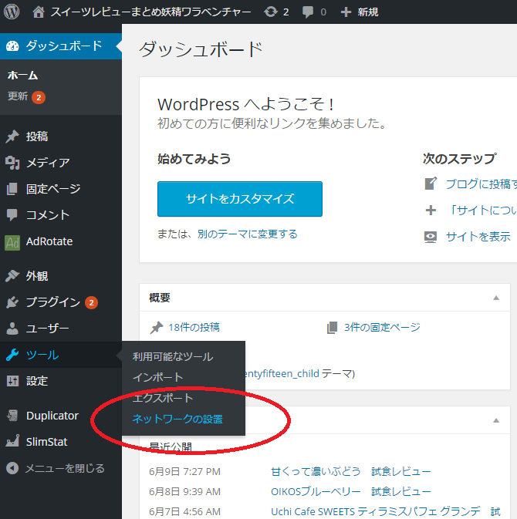The height and width of the screenshot is (519, 517).
Task: Click the orange 2 badge beside プラグイン
Action: (x=91, y=302)
